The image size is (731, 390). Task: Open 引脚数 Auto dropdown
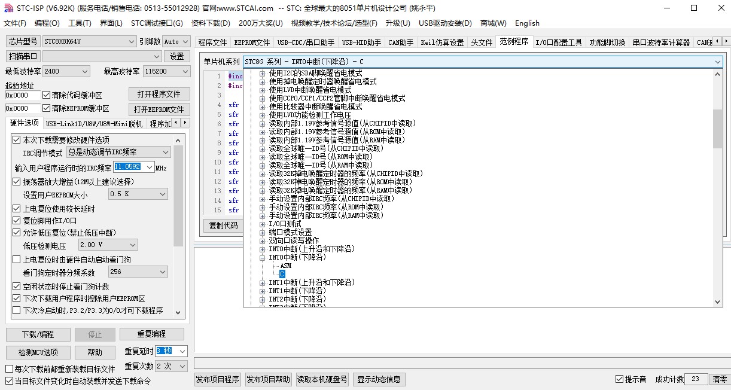(x=175, y=41)
